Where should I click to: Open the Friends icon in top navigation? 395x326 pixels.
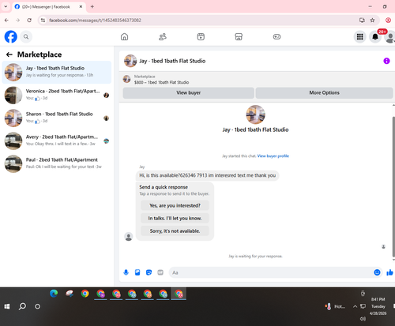[163, 36]
